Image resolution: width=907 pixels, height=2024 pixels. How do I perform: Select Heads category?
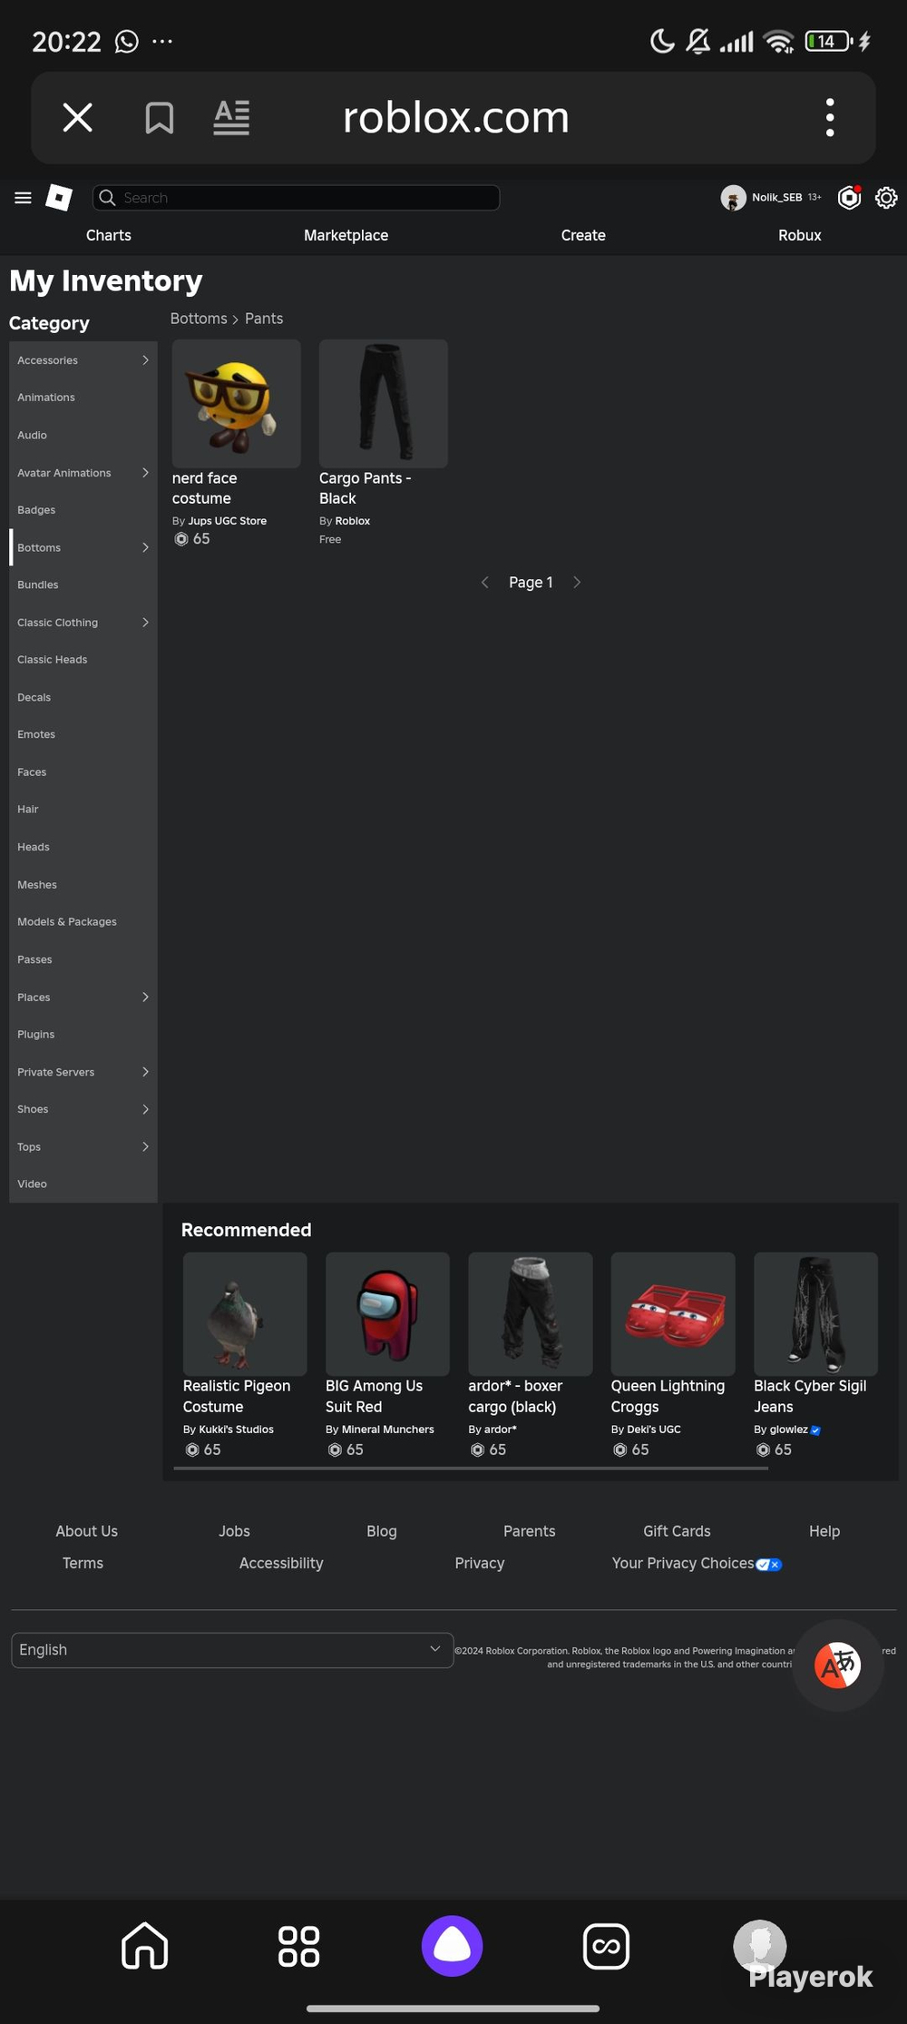tap(83, 848)
